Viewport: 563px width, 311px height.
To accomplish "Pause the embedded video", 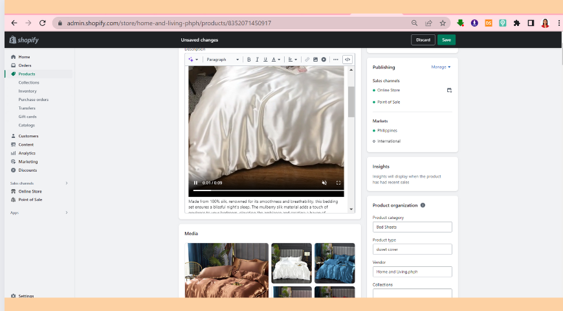I will (195, 183).
